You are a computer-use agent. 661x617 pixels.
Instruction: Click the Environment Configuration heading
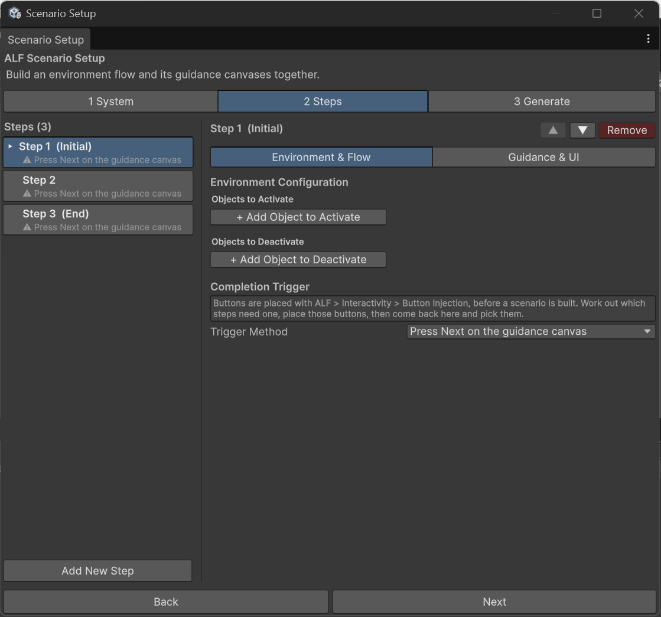(279, 182)
